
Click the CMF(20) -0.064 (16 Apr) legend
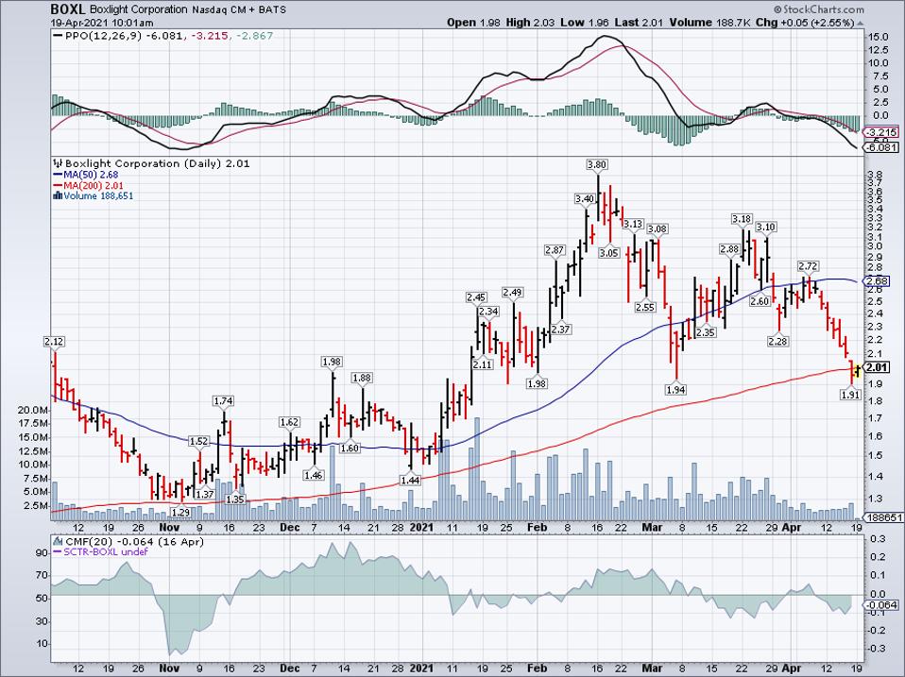pos(134,542)
